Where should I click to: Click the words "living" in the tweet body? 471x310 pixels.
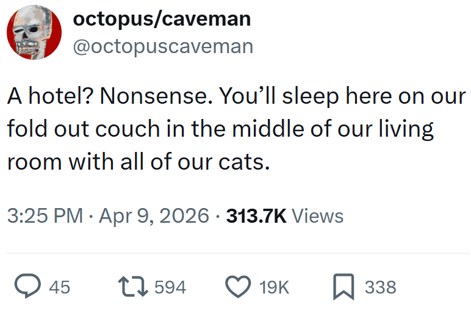click(407, 129)
